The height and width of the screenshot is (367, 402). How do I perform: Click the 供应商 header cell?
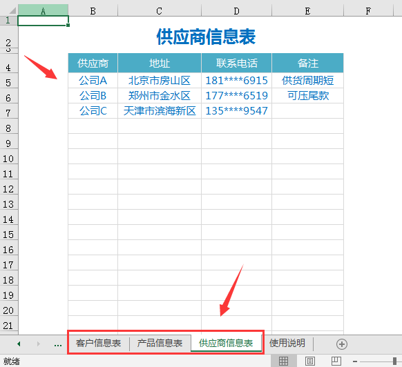point(93,63)
